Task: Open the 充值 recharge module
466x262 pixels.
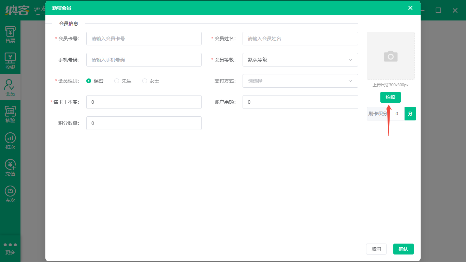Action: 10,166
